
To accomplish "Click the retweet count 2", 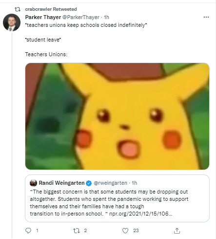I will tap(85, 231).
